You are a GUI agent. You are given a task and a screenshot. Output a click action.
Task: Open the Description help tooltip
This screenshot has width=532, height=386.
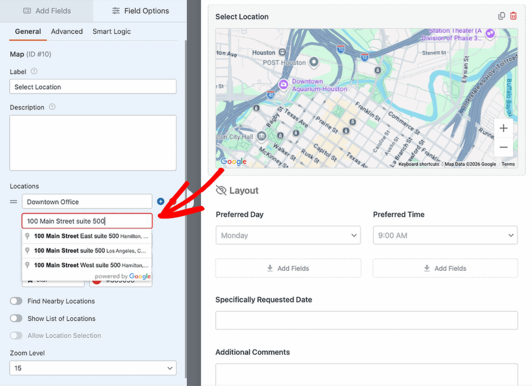[x=51, y=107]
